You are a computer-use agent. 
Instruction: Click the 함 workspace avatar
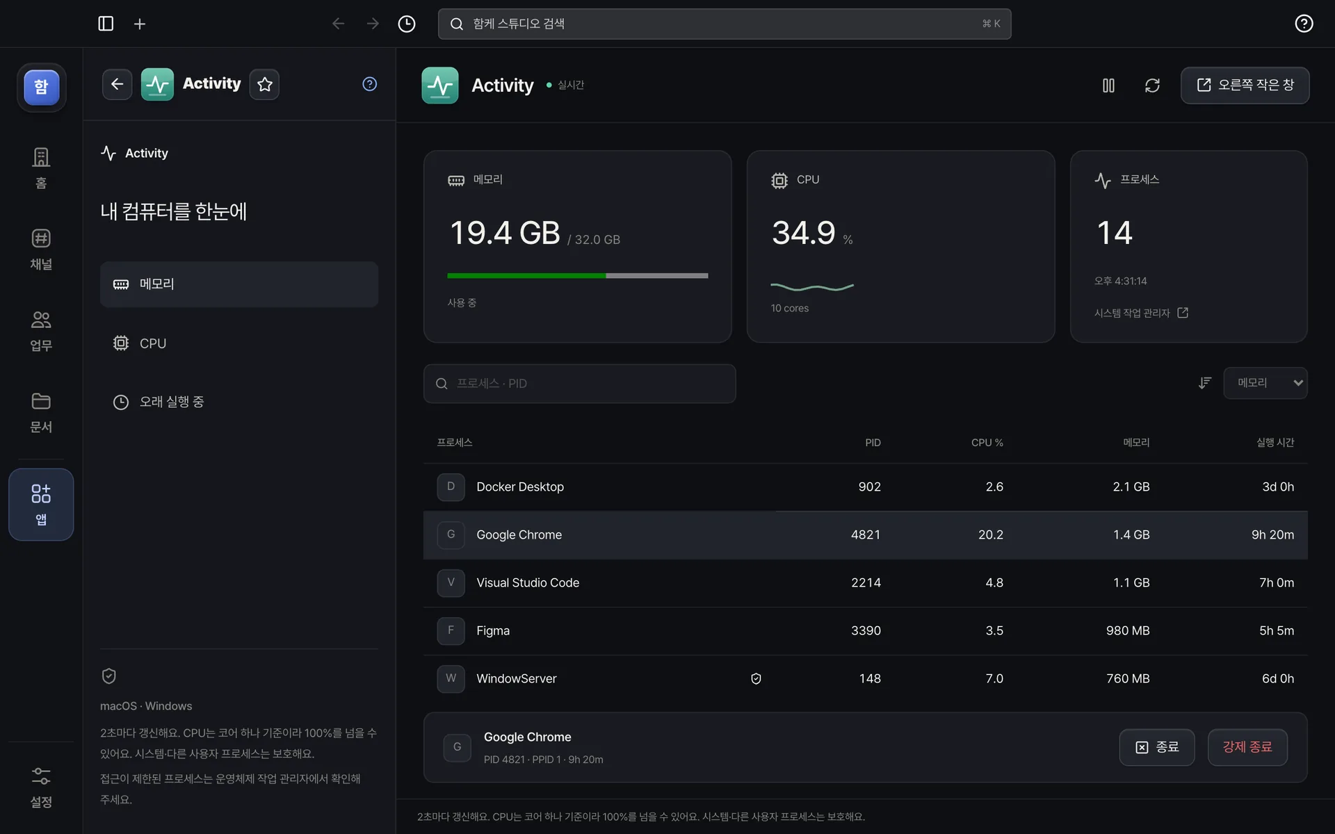pos(42,87)
